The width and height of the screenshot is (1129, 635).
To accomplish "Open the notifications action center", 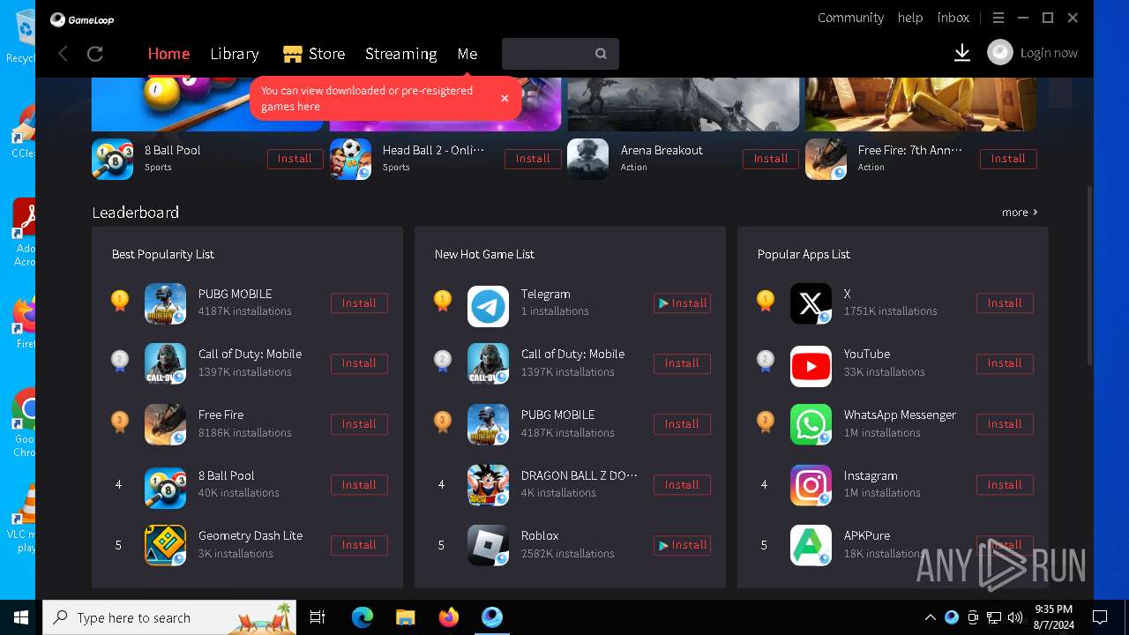I will click(1100, 617).
